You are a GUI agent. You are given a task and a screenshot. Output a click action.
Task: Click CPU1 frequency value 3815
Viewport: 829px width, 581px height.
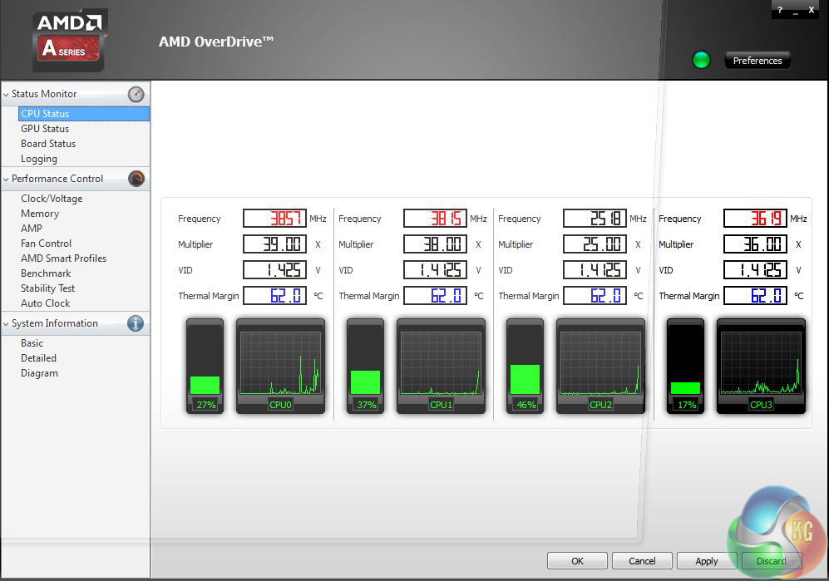coord(435,218)
